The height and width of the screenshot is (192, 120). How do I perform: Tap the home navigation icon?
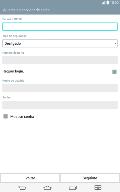click(x=47, y=187)
